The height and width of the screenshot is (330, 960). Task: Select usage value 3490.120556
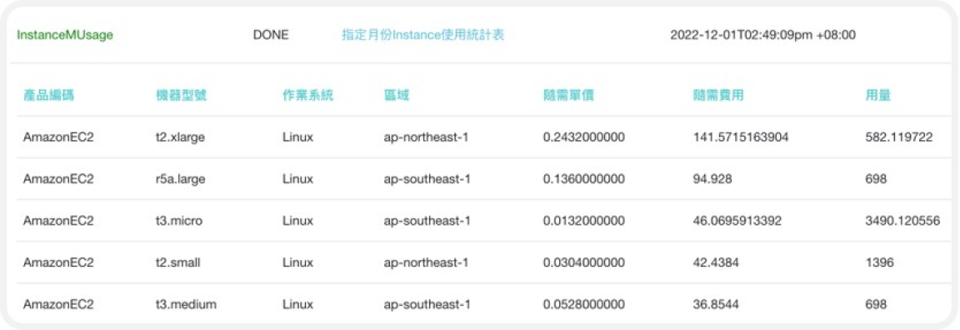tap(902, 220)
